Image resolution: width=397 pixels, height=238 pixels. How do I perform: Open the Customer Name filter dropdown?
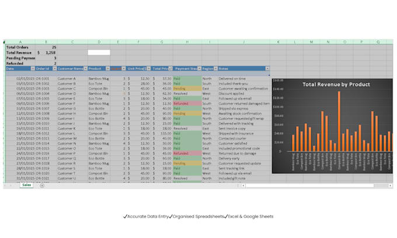pyautogui.click(x=85, y=69)
